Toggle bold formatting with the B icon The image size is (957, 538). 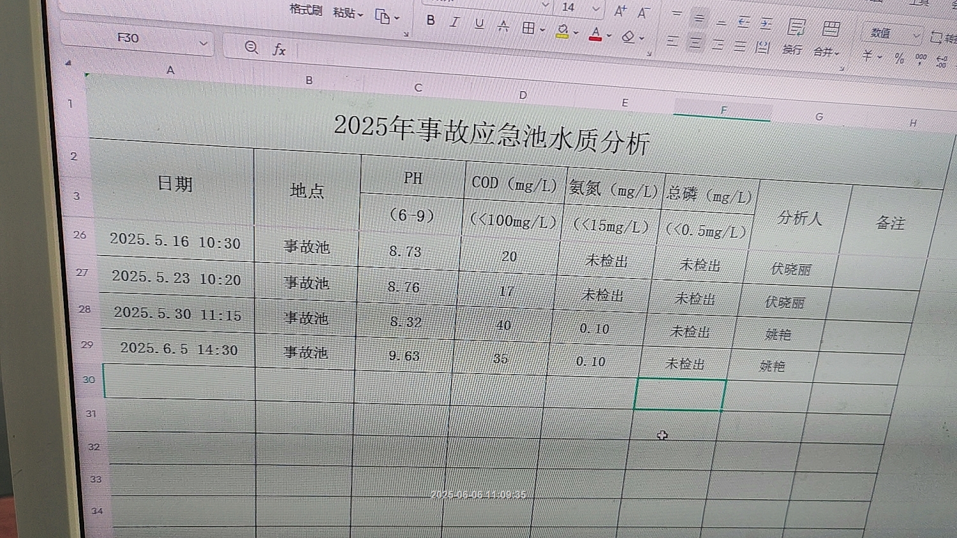tap(431, 20)
